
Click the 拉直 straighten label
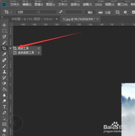[108, 12]
